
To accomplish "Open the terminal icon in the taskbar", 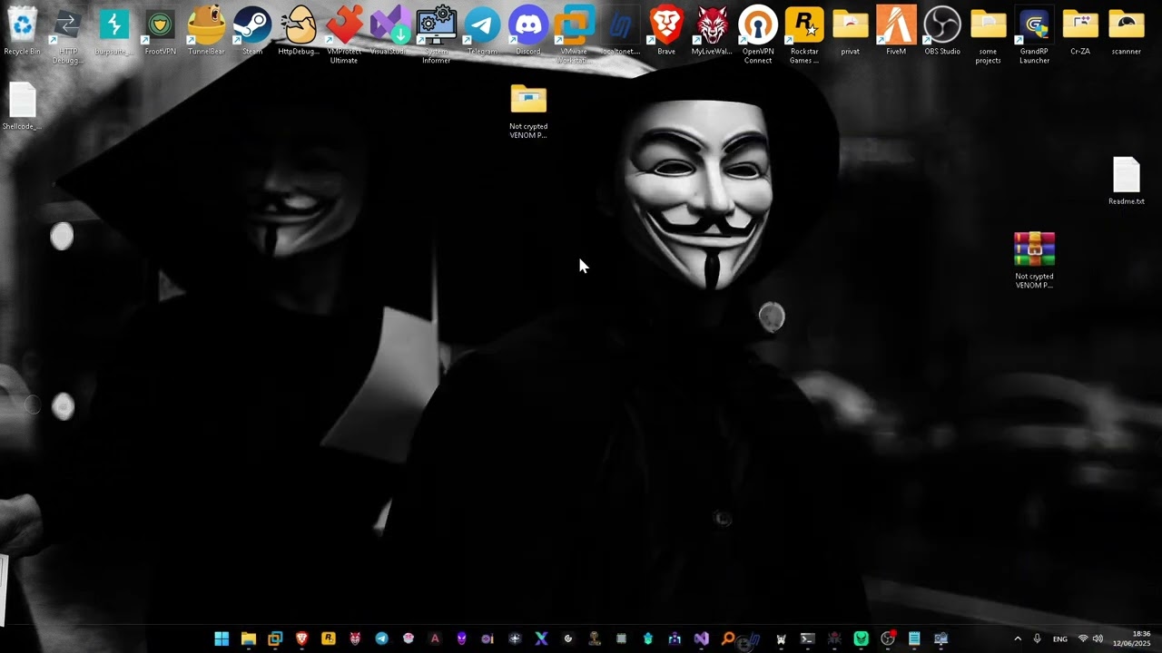I will coord(807,638).
